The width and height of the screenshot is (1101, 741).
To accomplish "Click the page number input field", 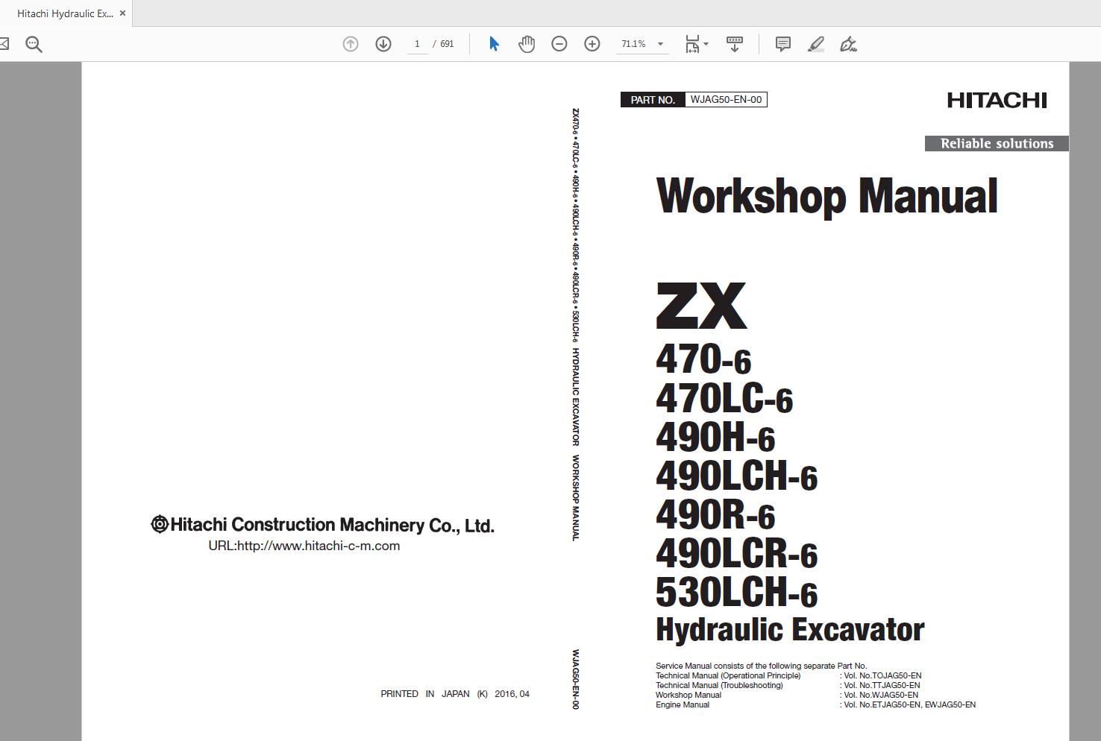I will point(417,44).
